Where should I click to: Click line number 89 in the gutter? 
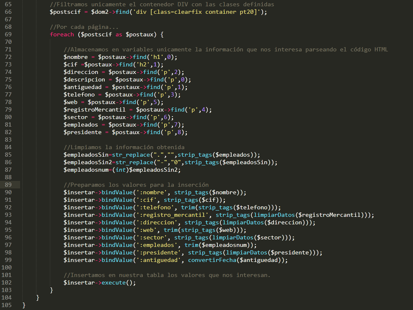coord(8,185)
